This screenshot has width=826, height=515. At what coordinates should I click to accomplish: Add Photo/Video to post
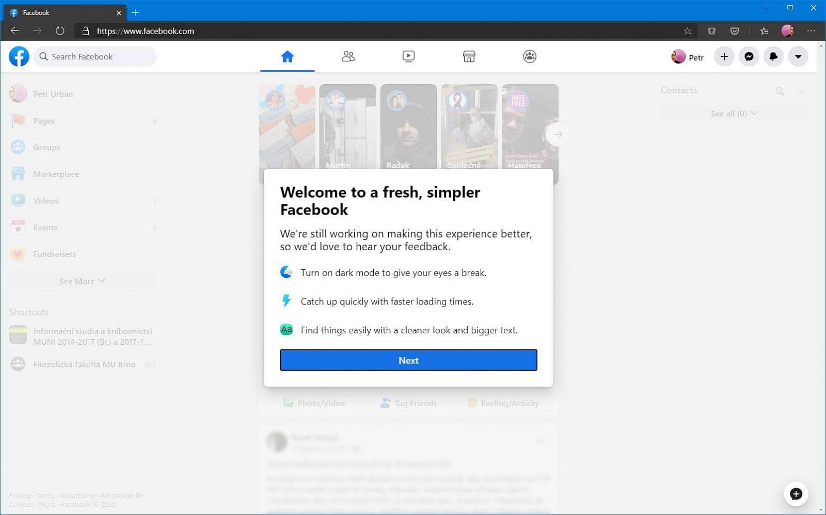pyautogui.click(x=314, y=403)
